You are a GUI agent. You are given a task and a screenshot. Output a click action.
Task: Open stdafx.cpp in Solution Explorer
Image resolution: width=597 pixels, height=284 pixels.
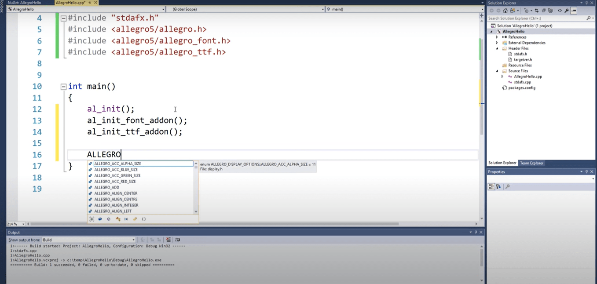(x=522, y=82)
